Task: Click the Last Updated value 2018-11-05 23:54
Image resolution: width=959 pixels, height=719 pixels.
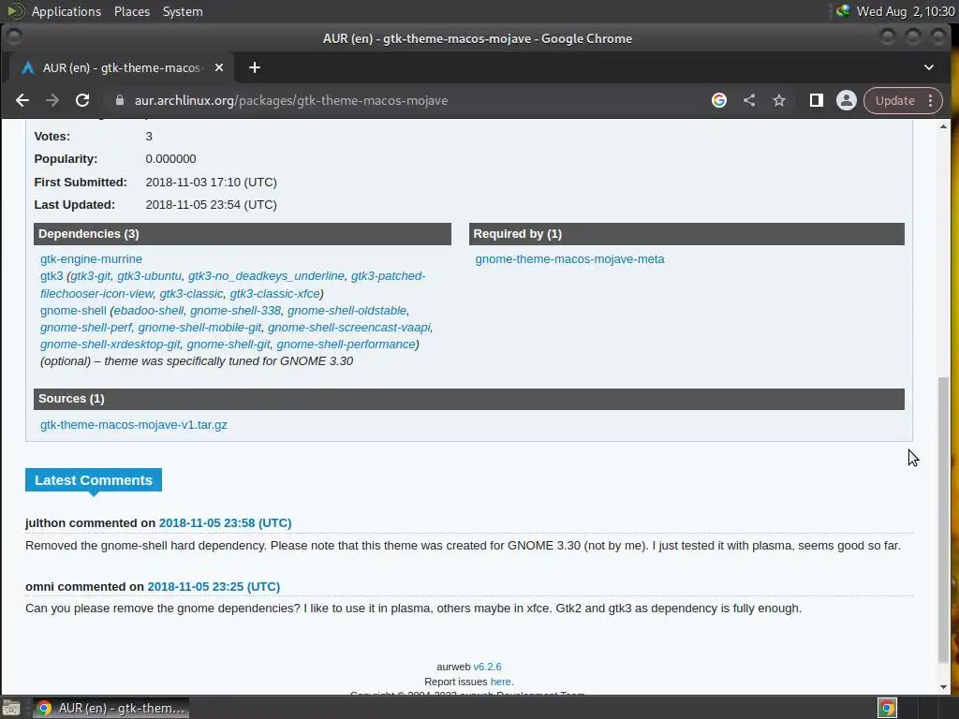Action: click(211, 205)
